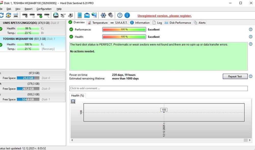The image size is (255, 150).
Task: Click the question mark help toolbar icon
Action: (120, 15)
